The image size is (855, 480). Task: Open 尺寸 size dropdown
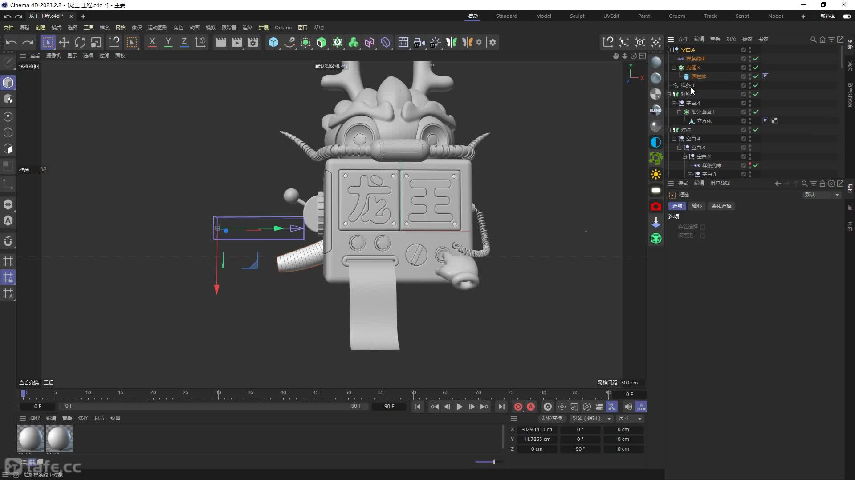(x=630, y=418)
